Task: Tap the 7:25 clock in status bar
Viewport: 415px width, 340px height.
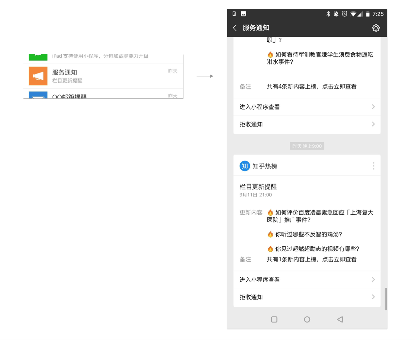Action: tap(378, 14)
